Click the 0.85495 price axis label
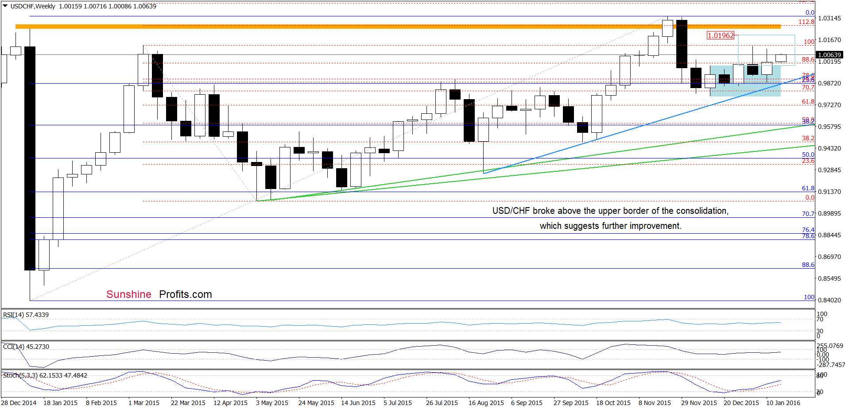Image resolution: width=845 pixels, height=409 pixels. click(x=829, y=278)
